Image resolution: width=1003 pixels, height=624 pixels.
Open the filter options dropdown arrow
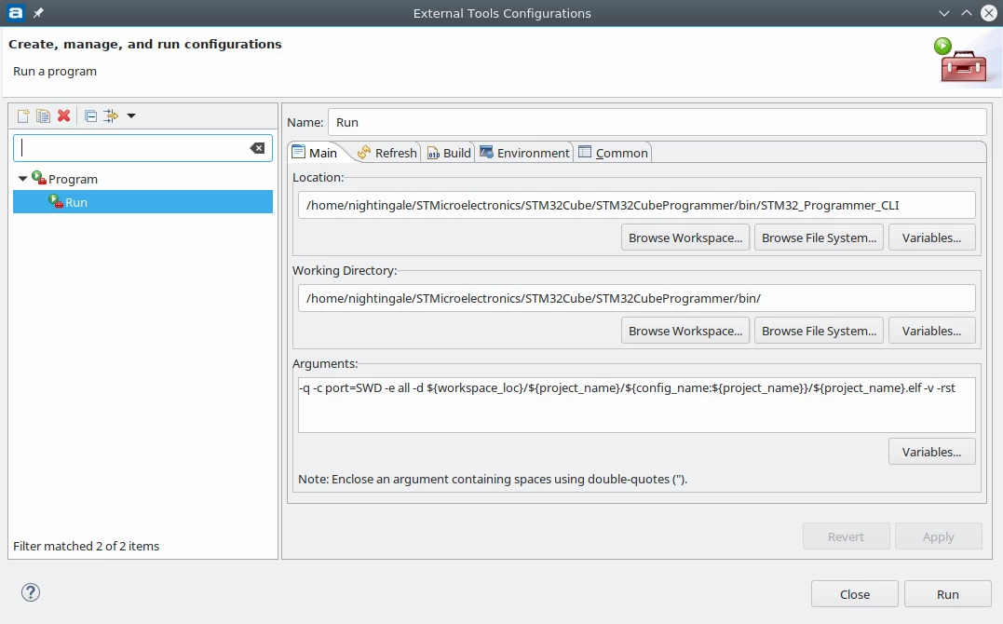pos(131,115)
